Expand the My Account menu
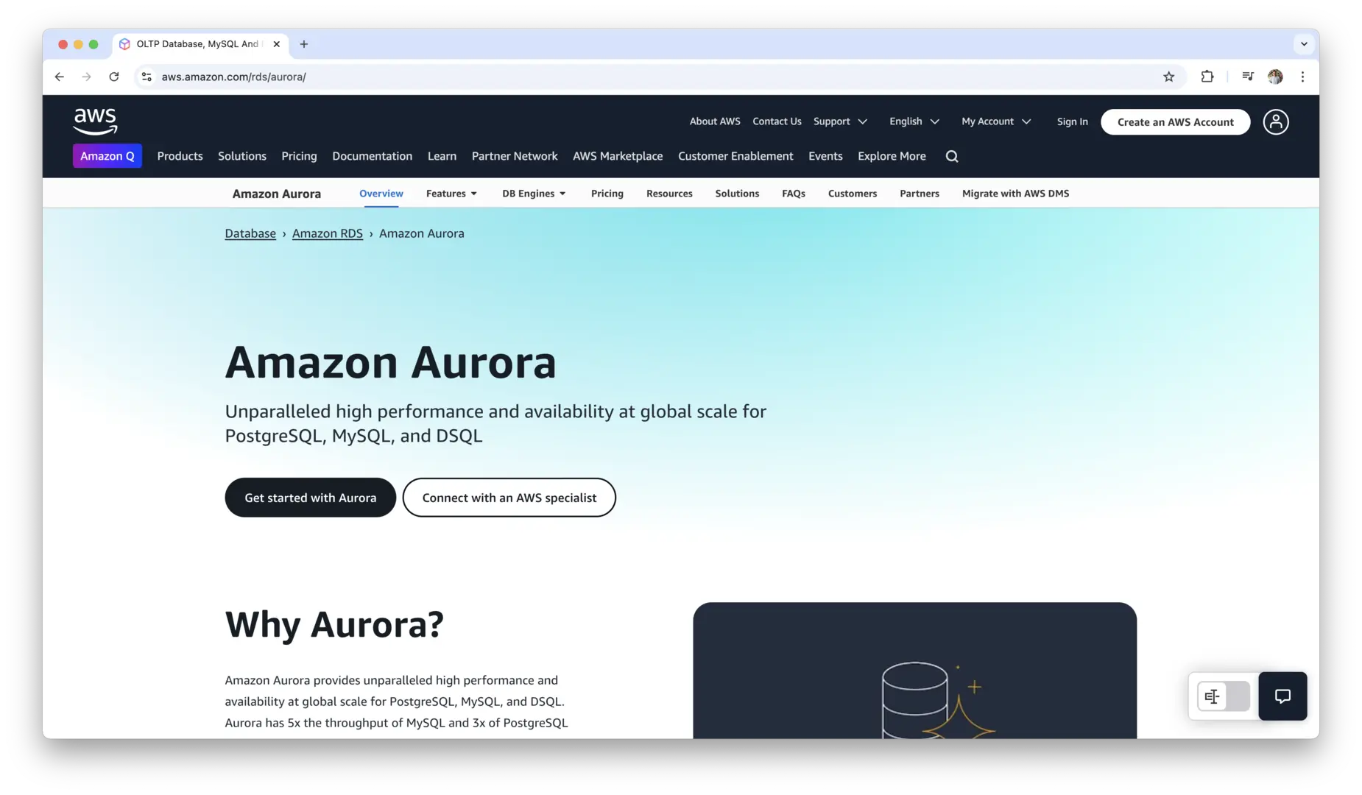The width and height of the screenshot is (1362, 795). [x=995, y=121]
